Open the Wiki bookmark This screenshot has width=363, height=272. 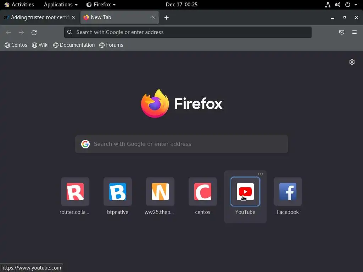(x=40, y=45)
